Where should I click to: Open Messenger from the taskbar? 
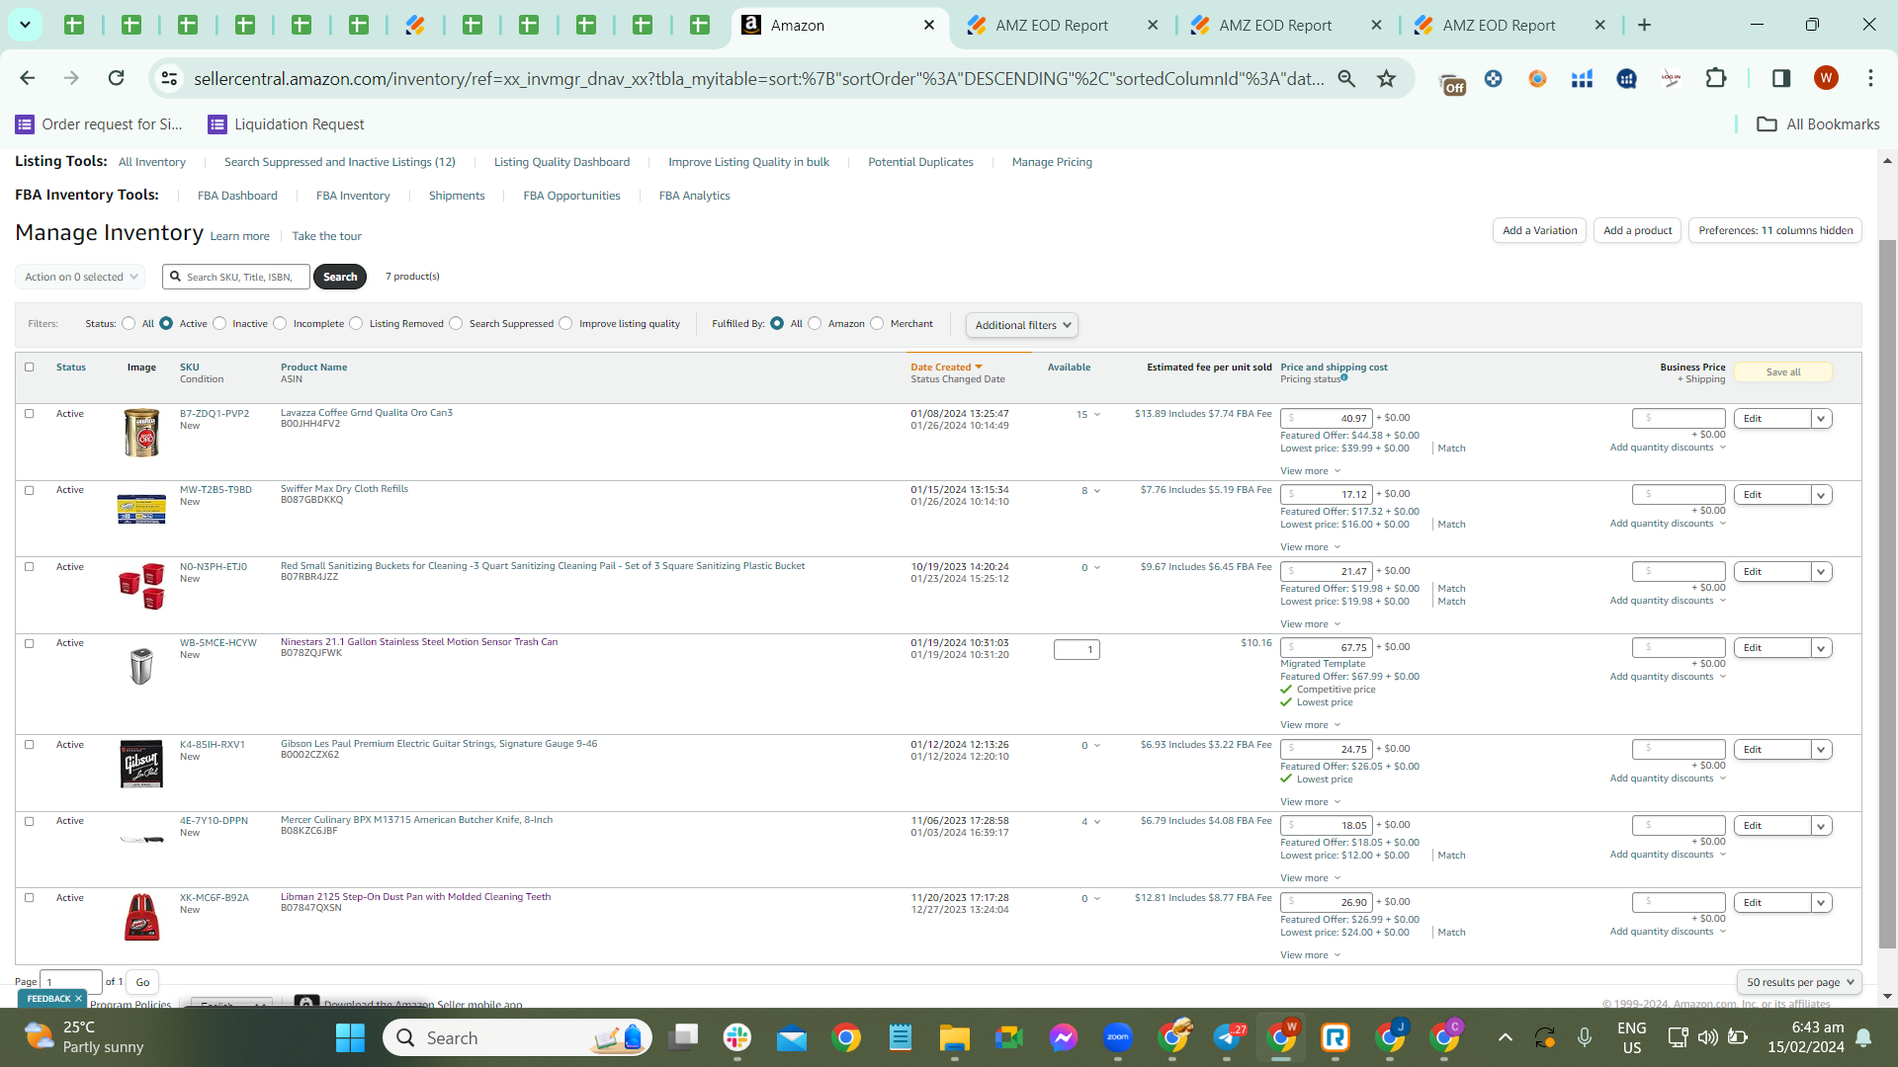point(1063,1037)
